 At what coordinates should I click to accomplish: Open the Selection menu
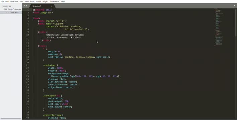click(x=14, y=2)
